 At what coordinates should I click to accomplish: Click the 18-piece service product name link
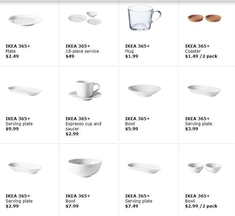pyautogui.click(x=82, y=51)
